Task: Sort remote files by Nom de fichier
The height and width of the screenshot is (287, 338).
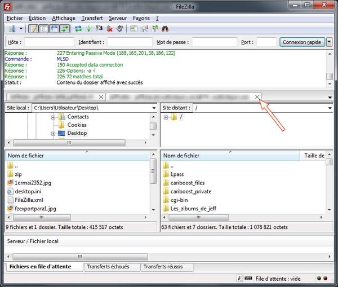Action: (230, 156)
